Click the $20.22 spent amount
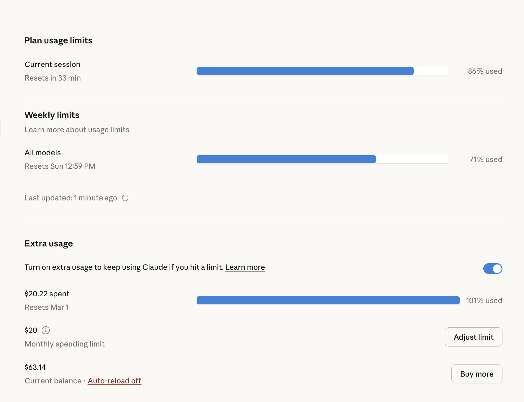 (47, 294)
